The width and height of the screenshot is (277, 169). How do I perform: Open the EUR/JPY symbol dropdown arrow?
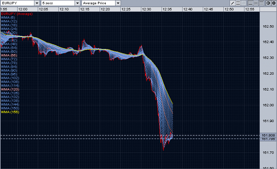pyautogui.click(x=37, y=3)
